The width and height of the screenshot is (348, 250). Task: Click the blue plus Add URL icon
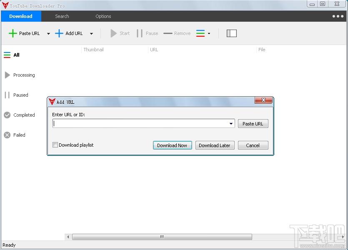tap(59, 33)
